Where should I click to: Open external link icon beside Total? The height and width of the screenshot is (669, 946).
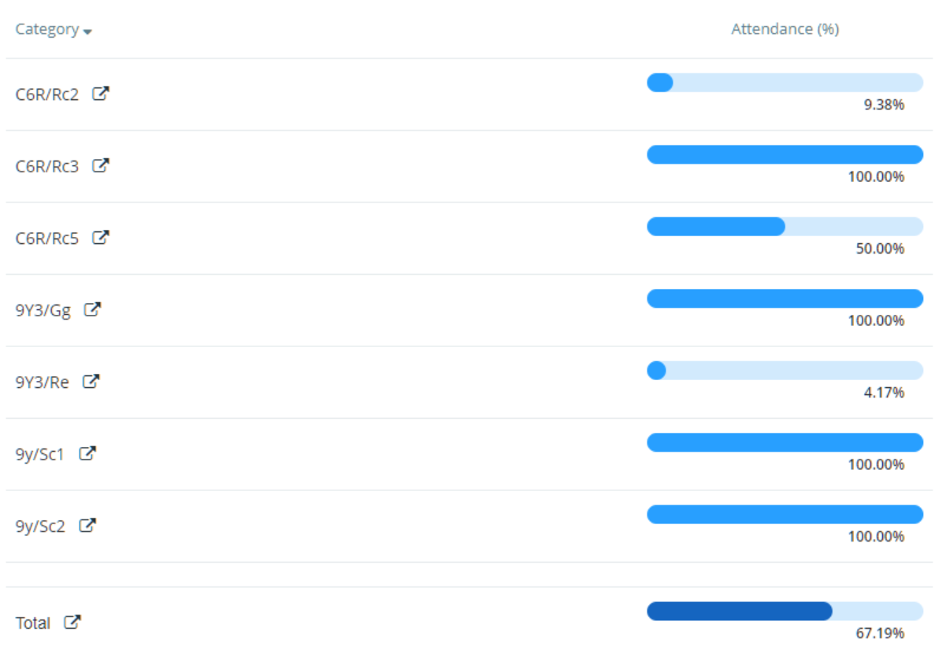click(72, 623)
